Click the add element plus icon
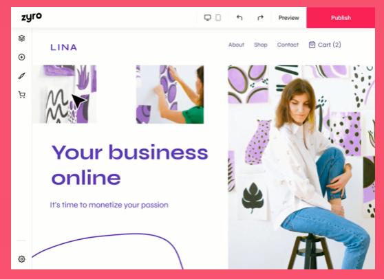The width and height of the screenshot is (384, 279). pos(21,57)
